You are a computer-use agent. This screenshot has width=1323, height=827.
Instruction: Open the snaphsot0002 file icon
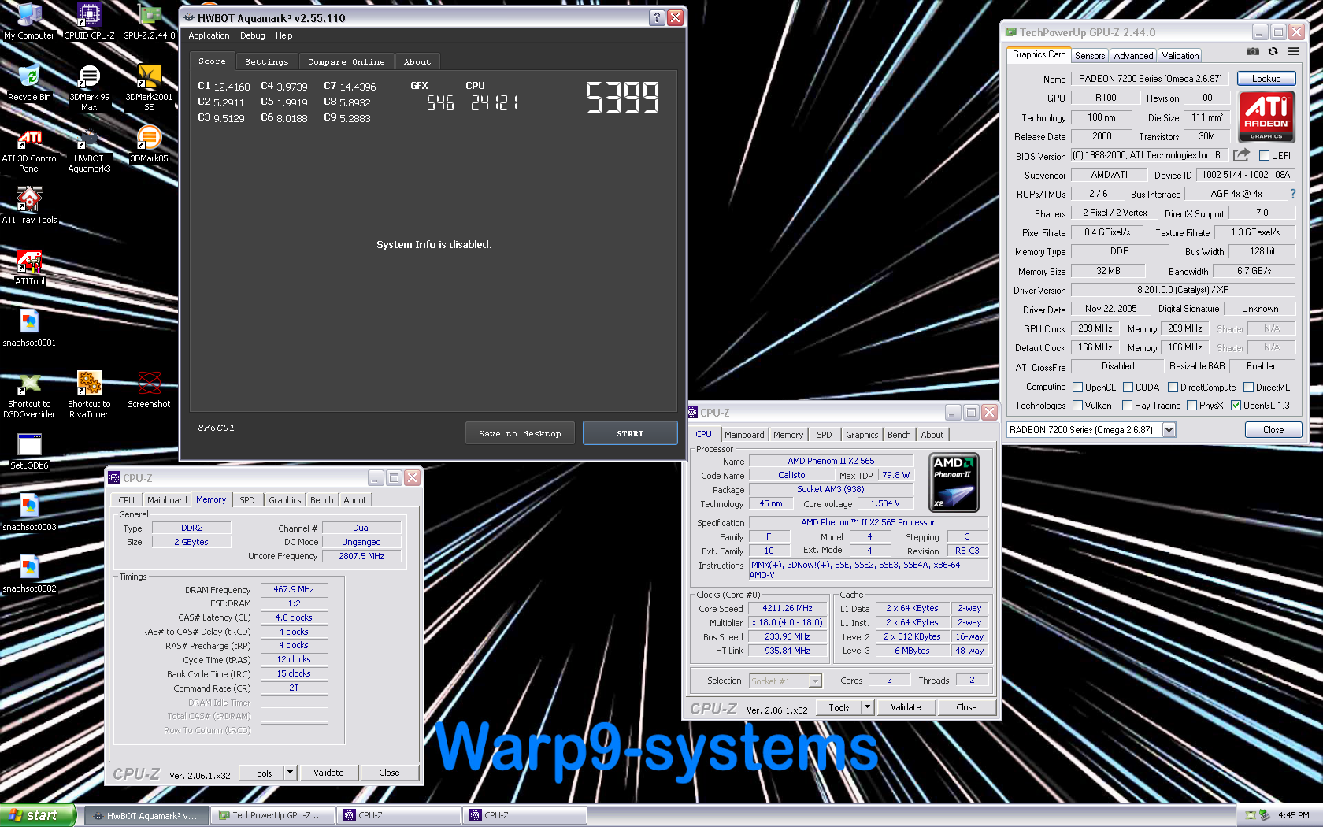pyautogui.click(x=29, y=574)
